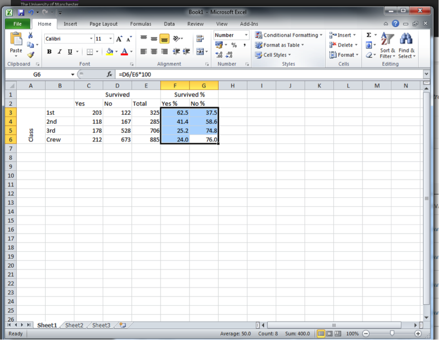Toggle Italic formatting

tap(60, 51)
